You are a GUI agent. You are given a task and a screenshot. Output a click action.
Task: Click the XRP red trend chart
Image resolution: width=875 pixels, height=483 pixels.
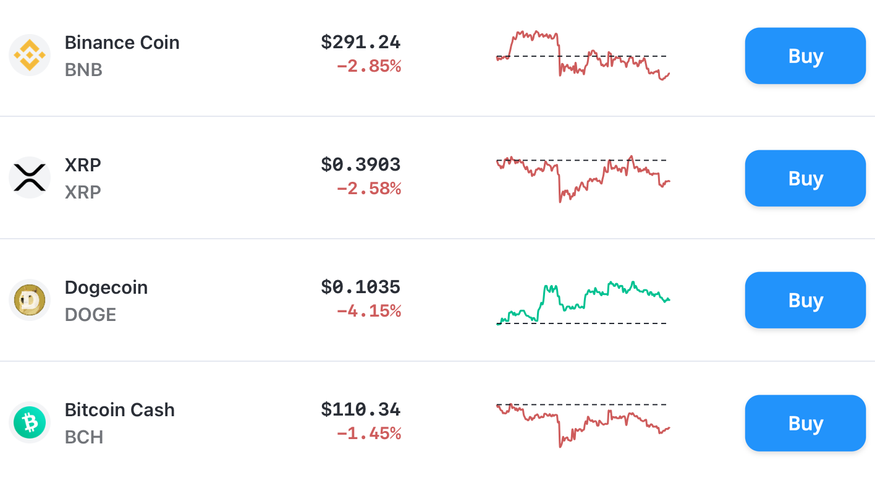point(581,178)
